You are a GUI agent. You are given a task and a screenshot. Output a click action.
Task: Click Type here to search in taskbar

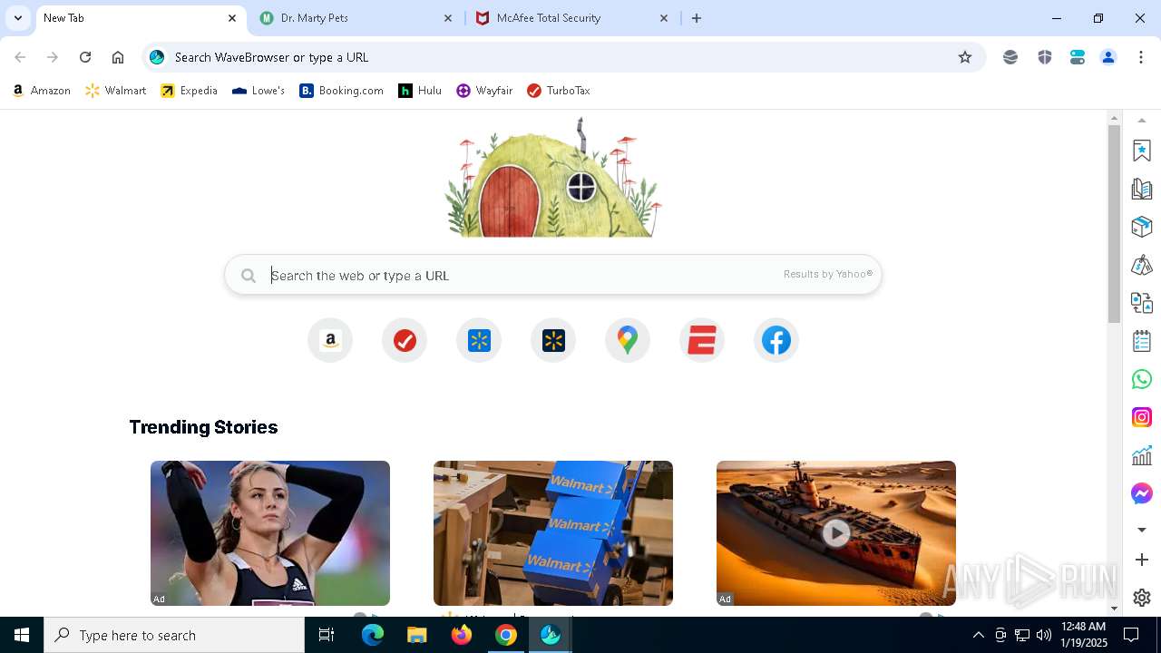pyautogui.click(x=174, y=635)
